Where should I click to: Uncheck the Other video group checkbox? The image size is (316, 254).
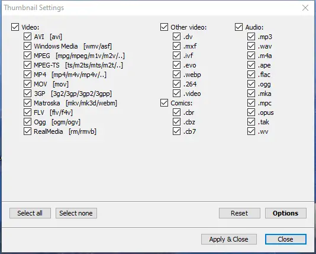(x=165, y=27)
